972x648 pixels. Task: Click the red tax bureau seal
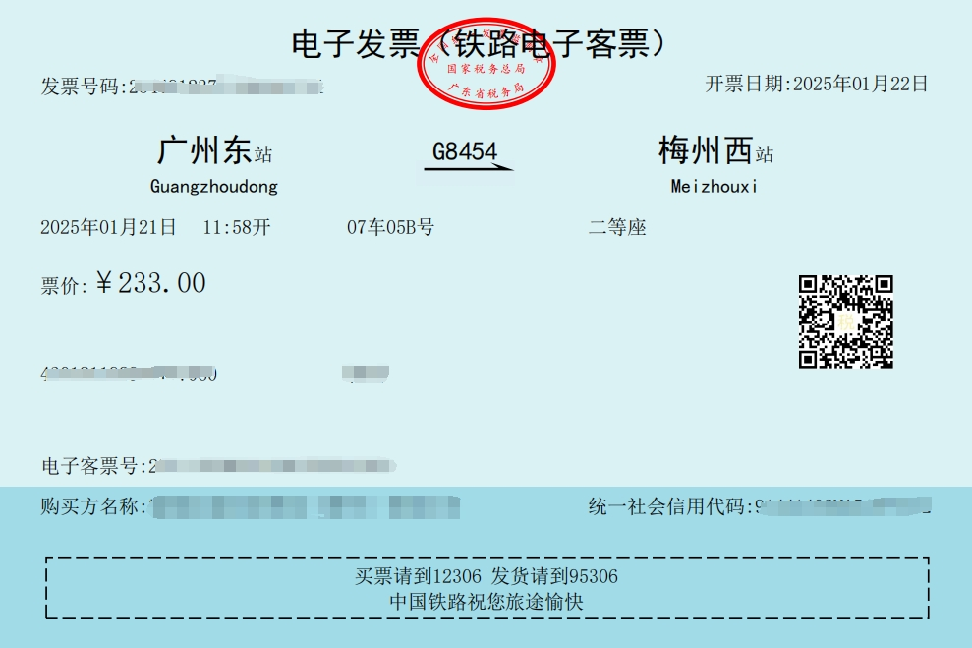pos(486,63)
